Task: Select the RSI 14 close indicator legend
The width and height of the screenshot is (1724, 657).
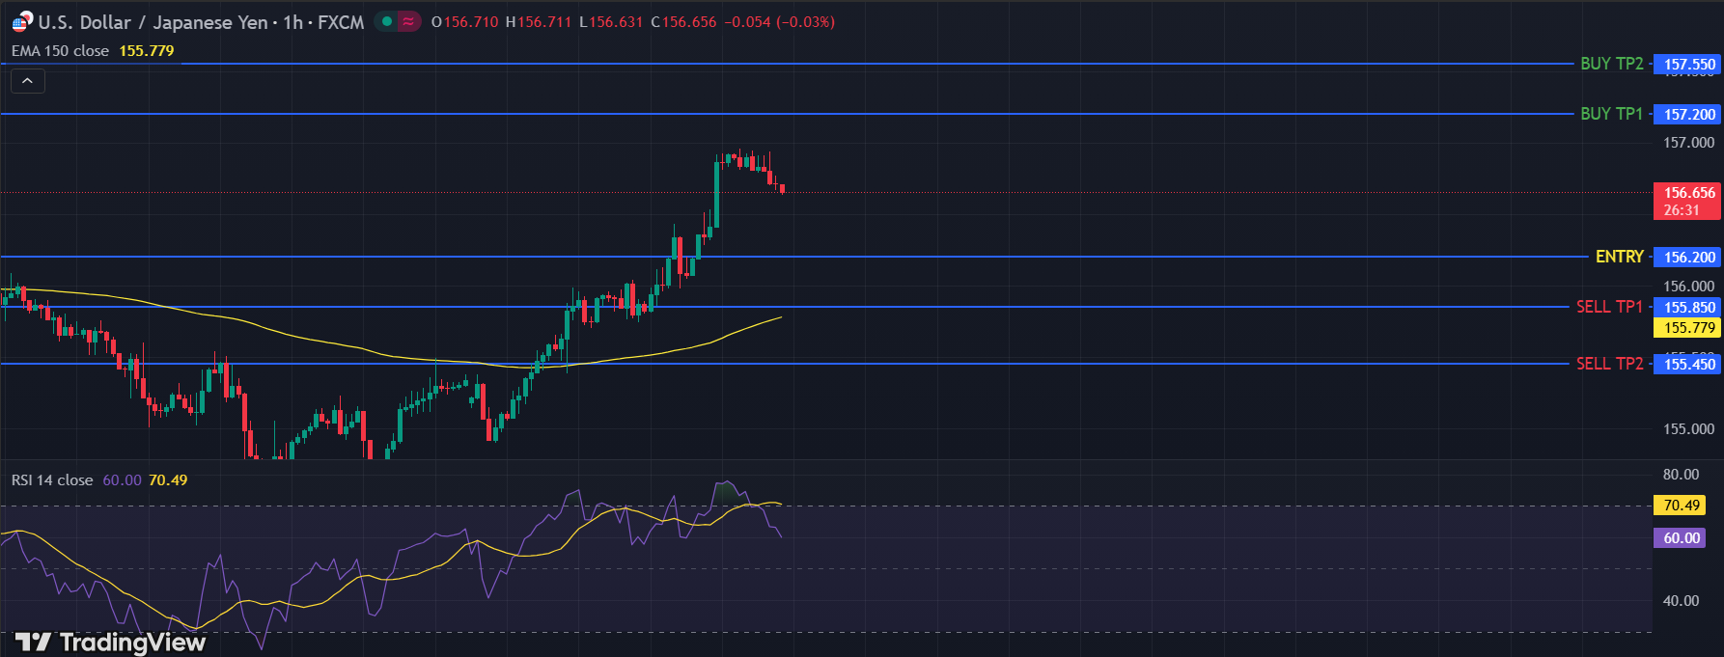Action: pos(52,479)
